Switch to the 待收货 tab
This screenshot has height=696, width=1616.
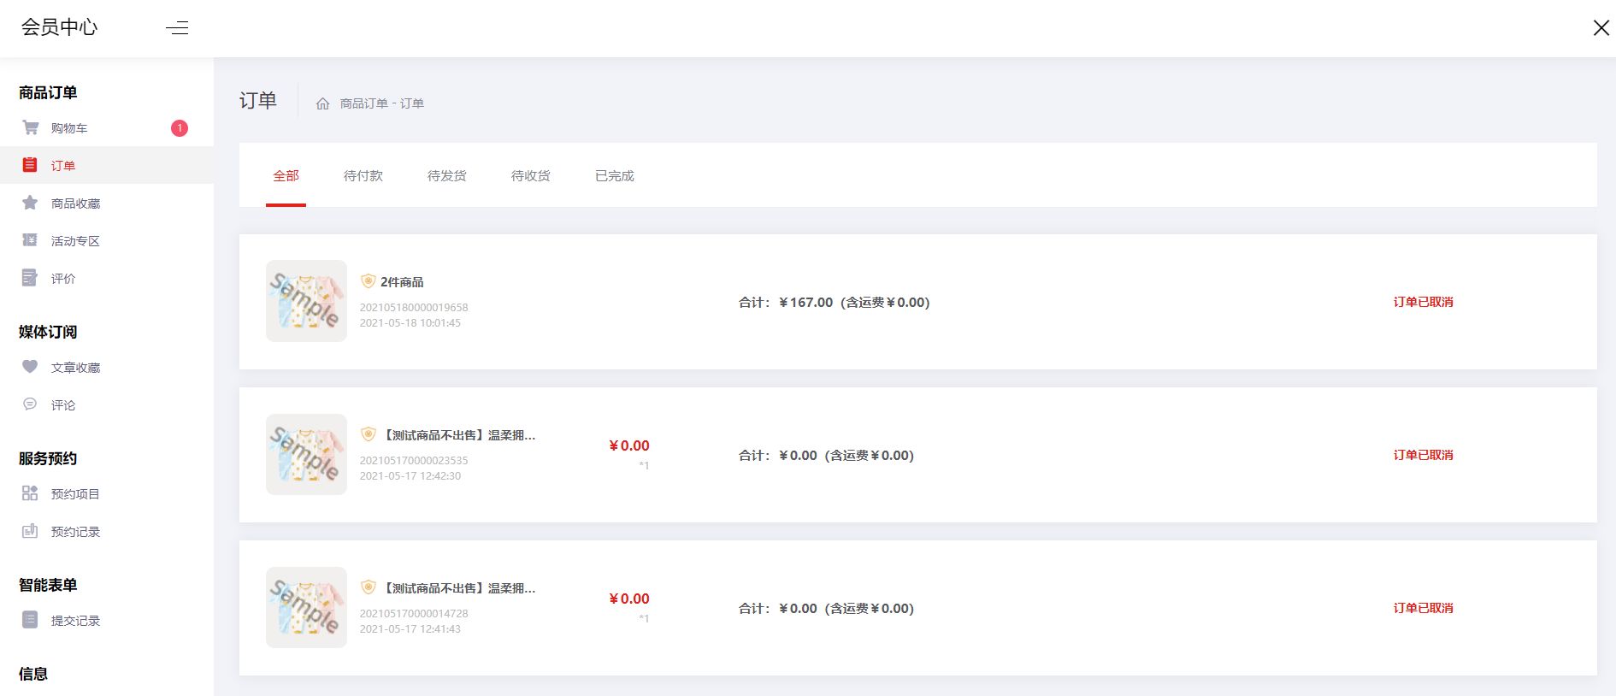click(531, 175)
